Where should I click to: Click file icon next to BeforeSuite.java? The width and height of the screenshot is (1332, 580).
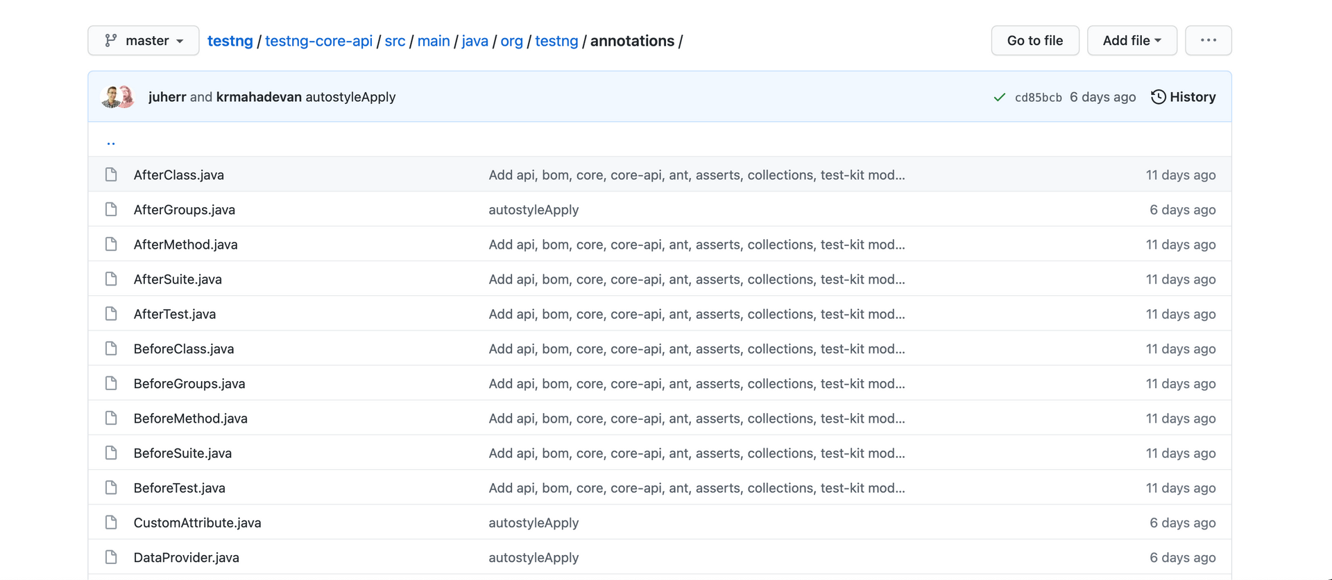pyautogui.click(x=111, y=452)
